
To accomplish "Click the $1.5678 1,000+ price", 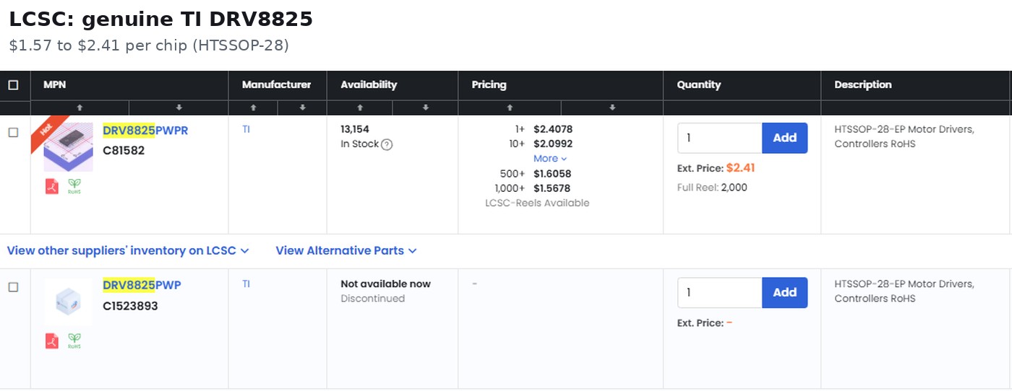I will tap(552, 188).
